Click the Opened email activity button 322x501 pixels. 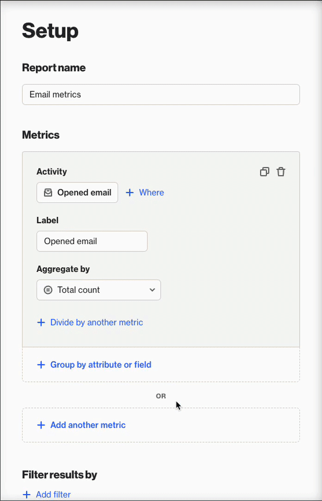click(x=77, y=192)
